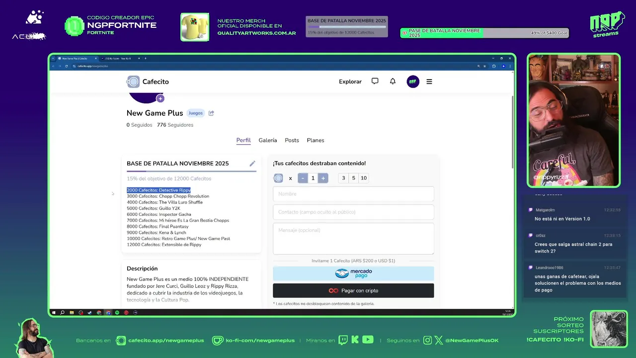The width and height of the screenshot is (636, 358).
Task: Click the plus badge on profile picture
Action: coord(160,98)
